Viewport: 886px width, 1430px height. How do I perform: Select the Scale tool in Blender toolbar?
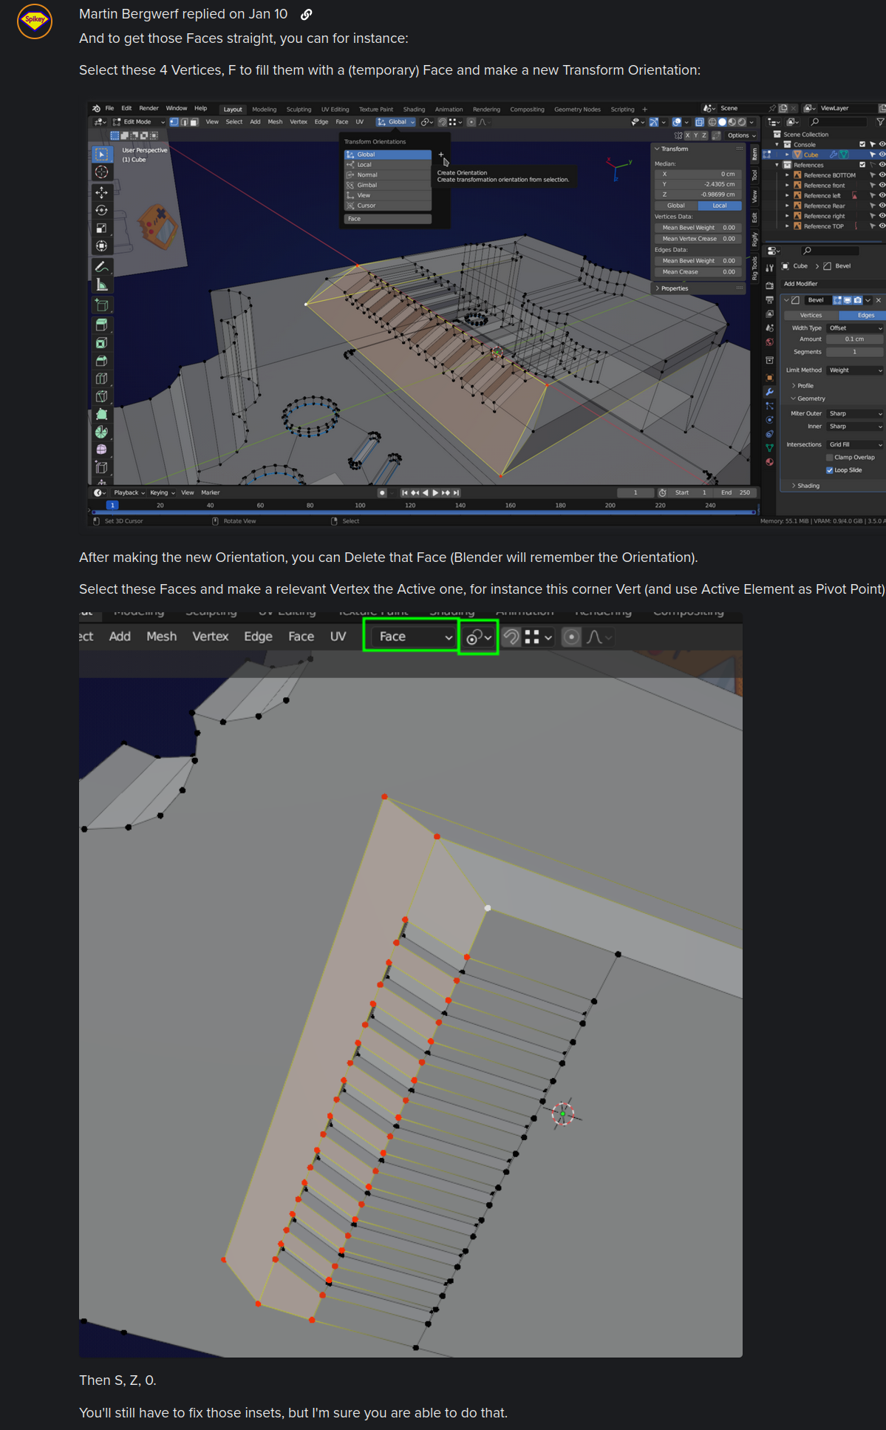tap(102, 228)
